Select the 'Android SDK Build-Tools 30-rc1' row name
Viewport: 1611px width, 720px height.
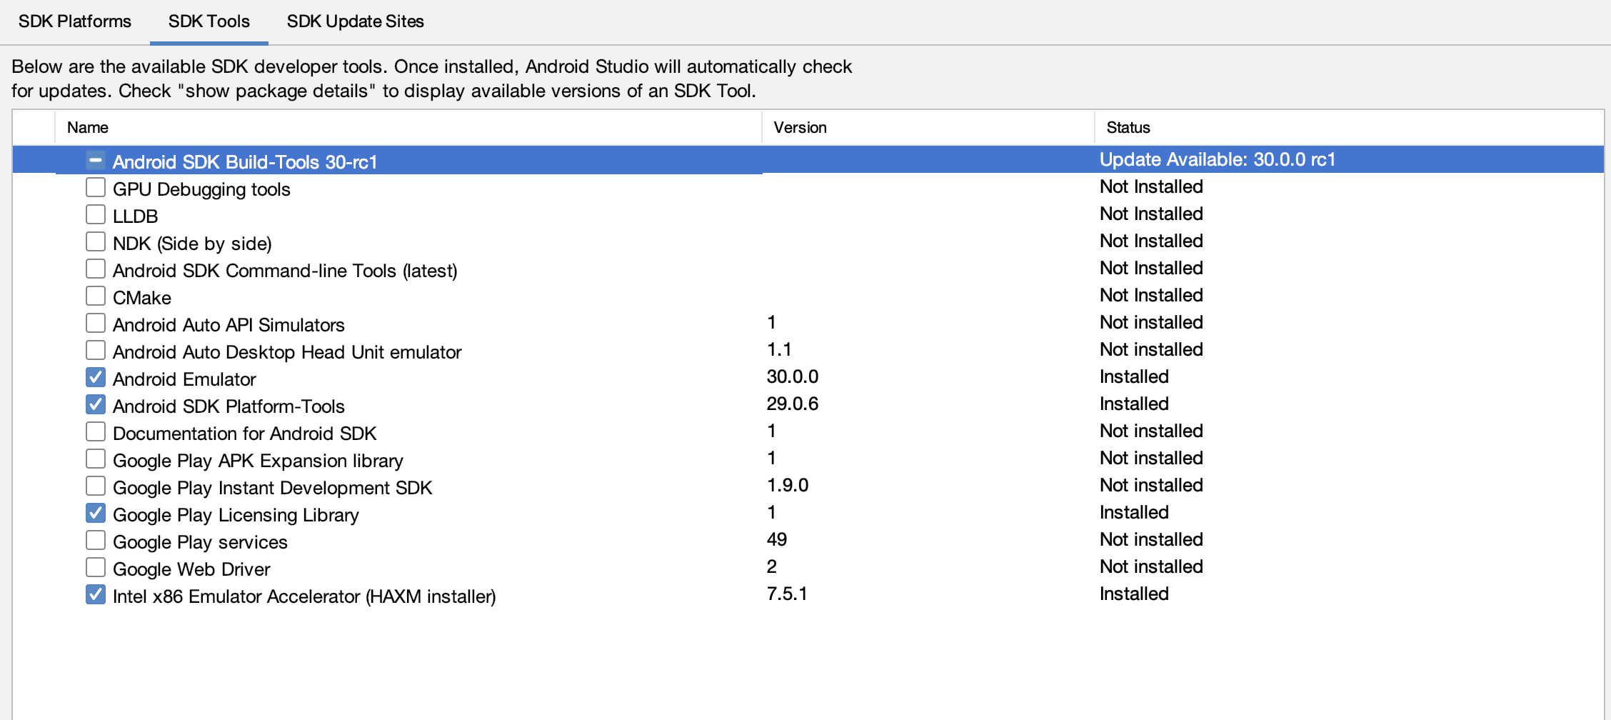click(x=245, y=162)
